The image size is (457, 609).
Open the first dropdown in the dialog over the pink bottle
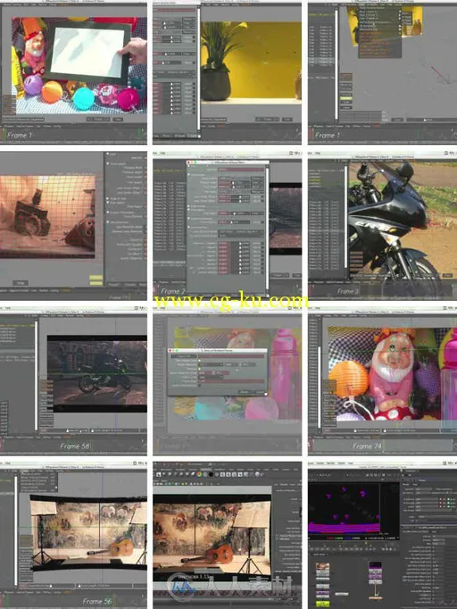211,364
